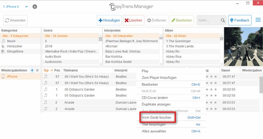Click the Abbey Road album cover thumbnail

point(243,47)
